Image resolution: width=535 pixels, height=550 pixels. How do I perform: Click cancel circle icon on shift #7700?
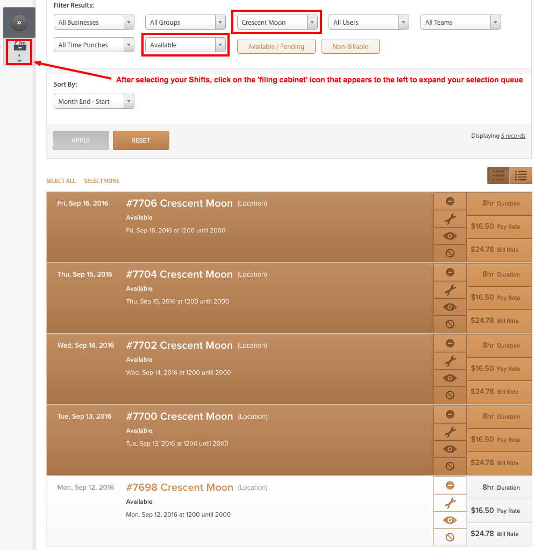(x=450, y=466)
